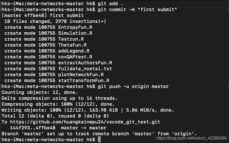Click the terminal cursor block at the prompt
Screen dimensions: 229x143
[99, 139]
